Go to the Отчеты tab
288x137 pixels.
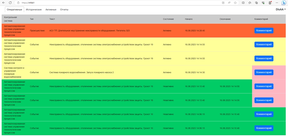point(64,9)
